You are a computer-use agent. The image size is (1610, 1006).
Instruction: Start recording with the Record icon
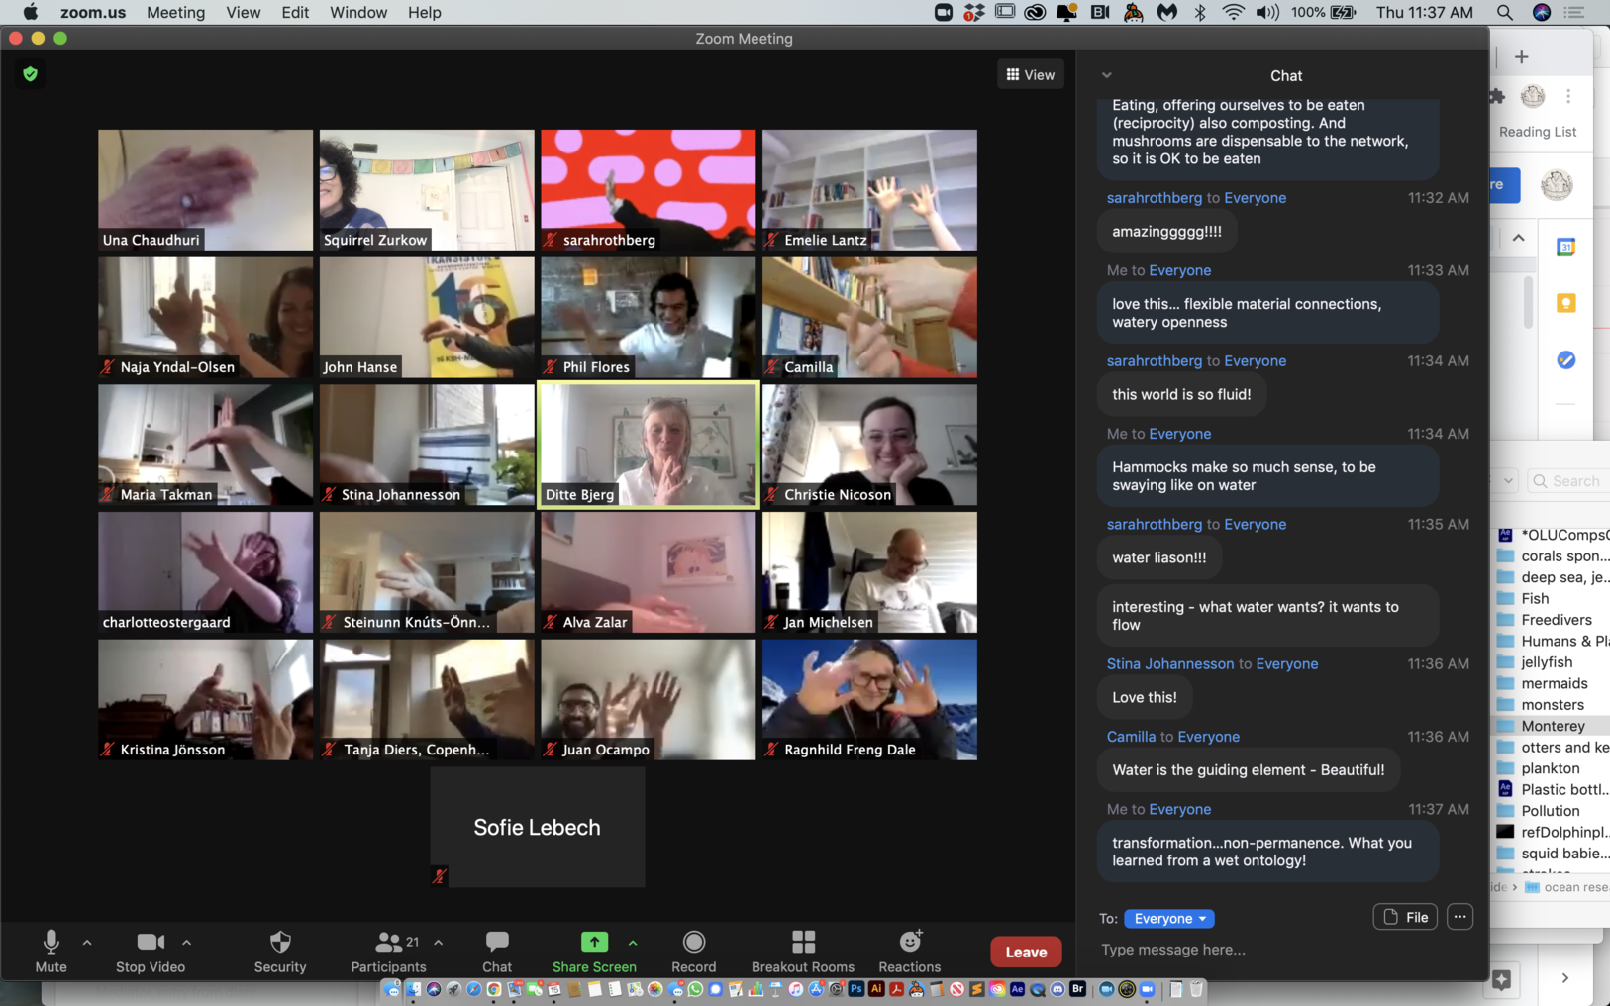(693, 942)
